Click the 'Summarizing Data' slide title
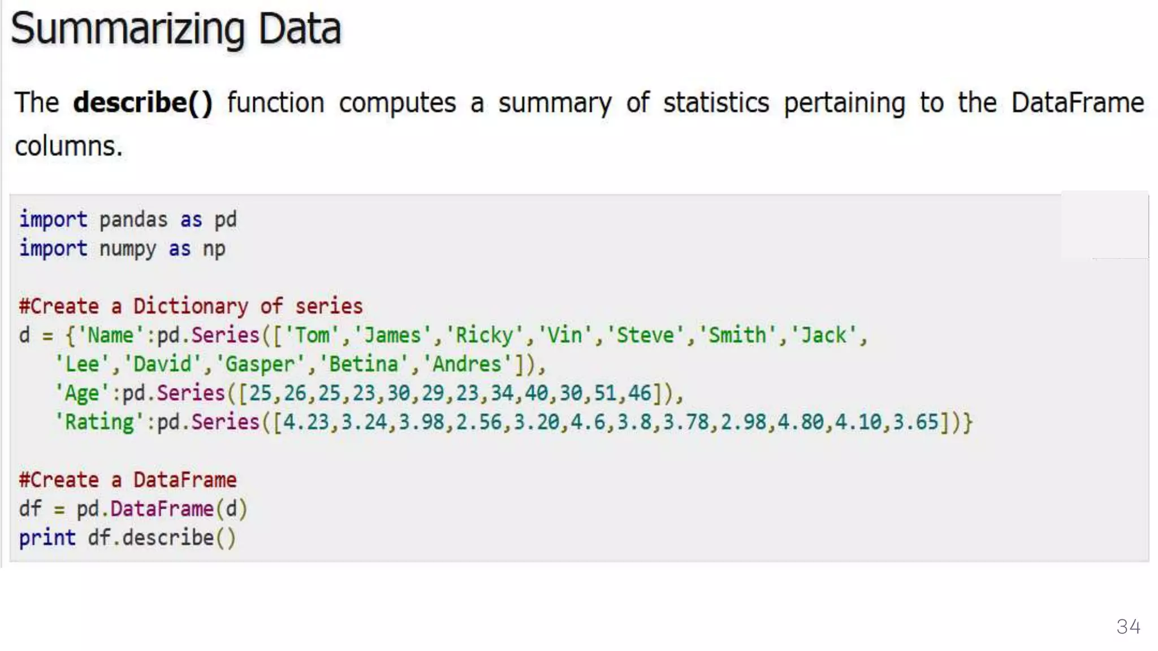1158x651 pixels. 176,29
